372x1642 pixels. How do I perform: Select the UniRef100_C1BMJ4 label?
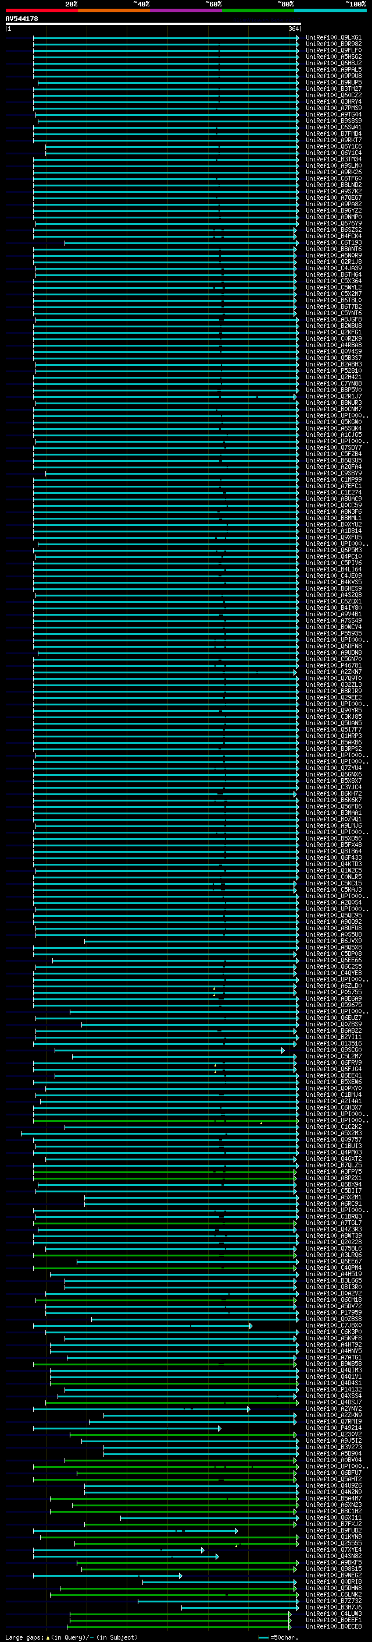333,1094
